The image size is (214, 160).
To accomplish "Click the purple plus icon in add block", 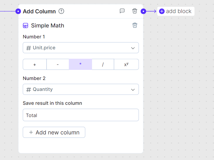I will pos(161,11).
